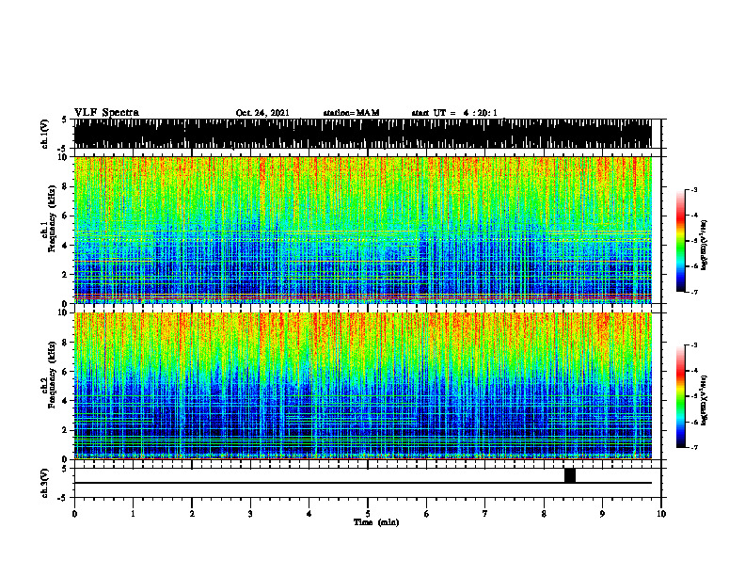Click the "10" kHz tick on ch.1 spectrogram
Screen dimensions: 745x576
63,157
